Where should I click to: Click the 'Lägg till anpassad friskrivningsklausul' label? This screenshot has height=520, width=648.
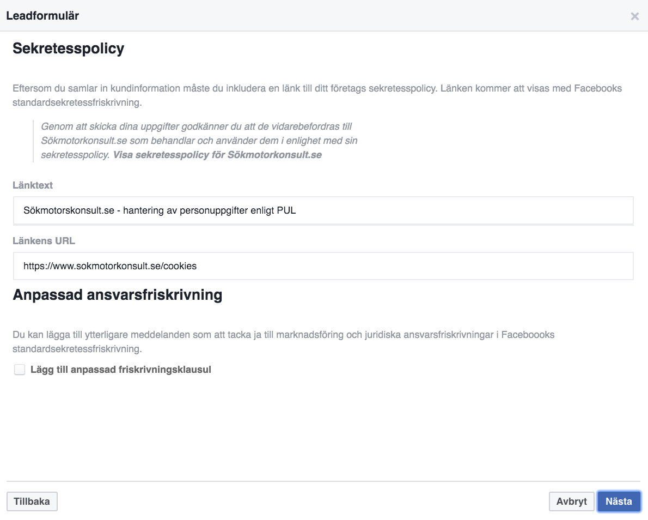(x=121, y=370)
